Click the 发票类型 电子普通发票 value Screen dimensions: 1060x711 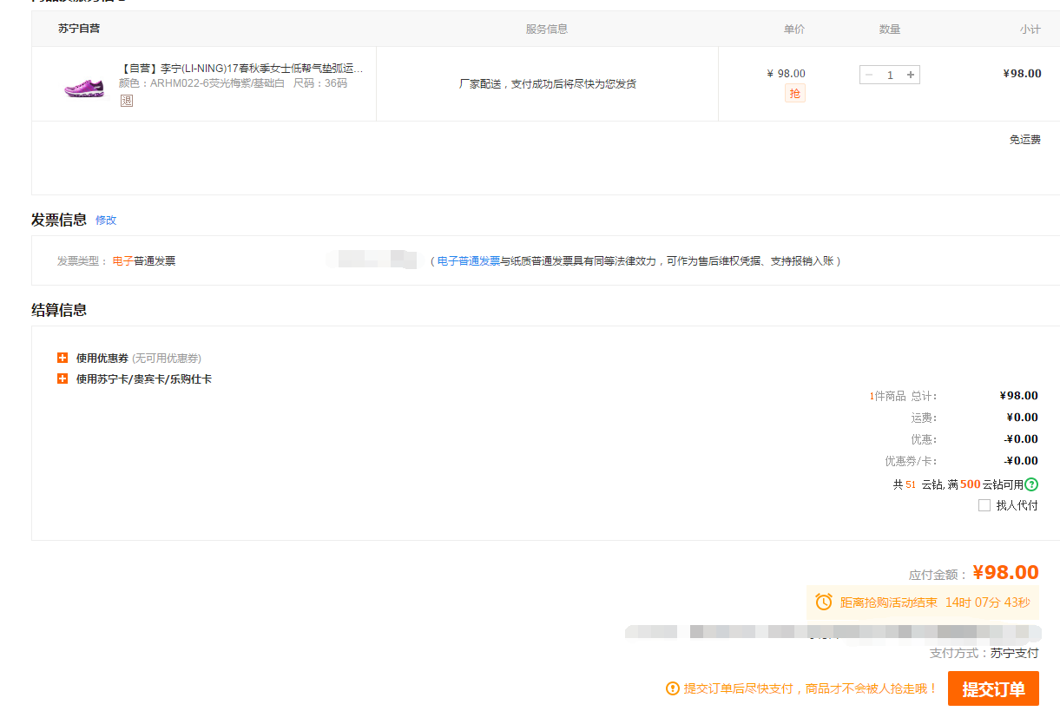coord(144,260)
